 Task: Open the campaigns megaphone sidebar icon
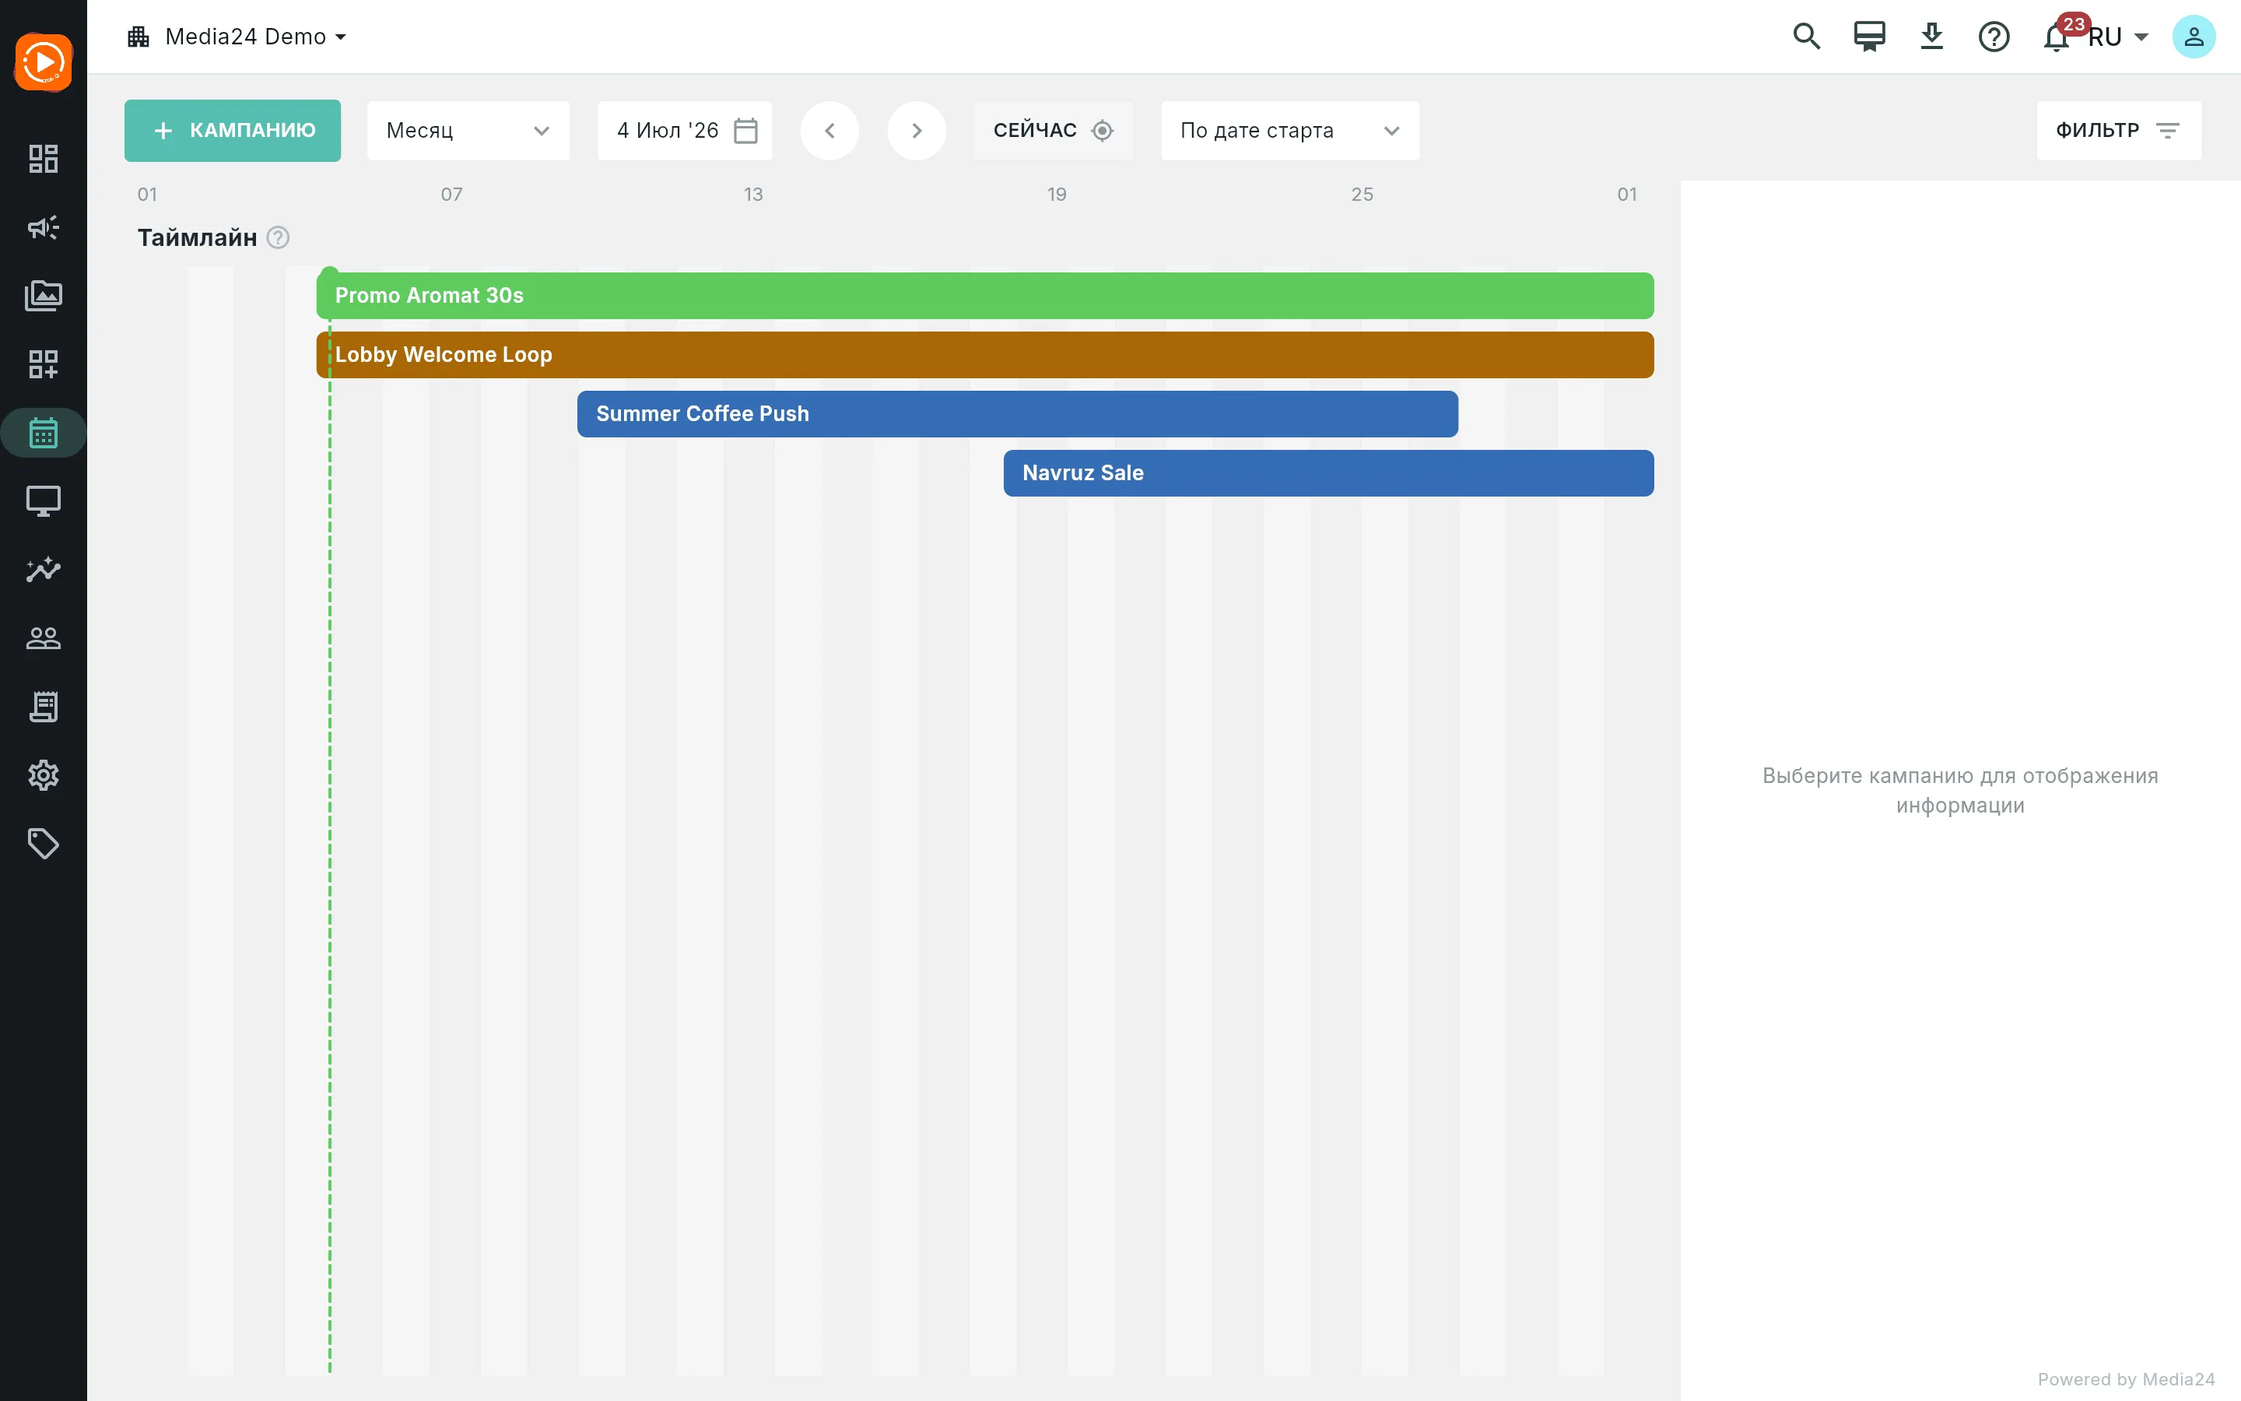pos(44,227)
